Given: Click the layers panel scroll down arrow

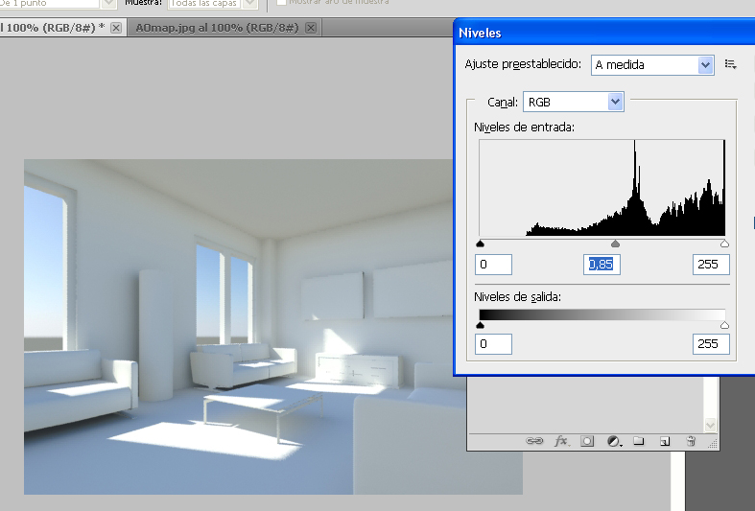Looking at the screenshot, I should 710,426.
